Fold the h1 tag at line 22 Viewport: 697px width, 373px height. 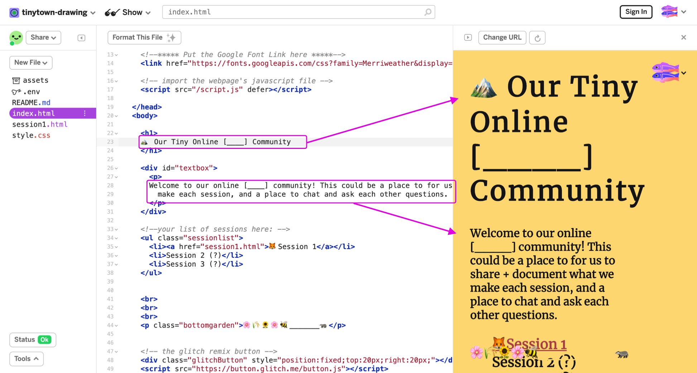click(x=116, y=134)
